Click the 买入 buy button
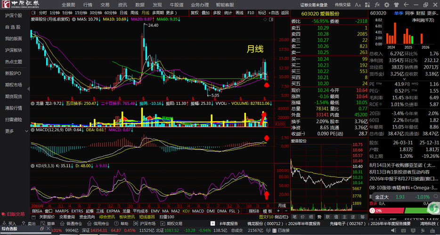440x235 pixels. coord(10,224)
